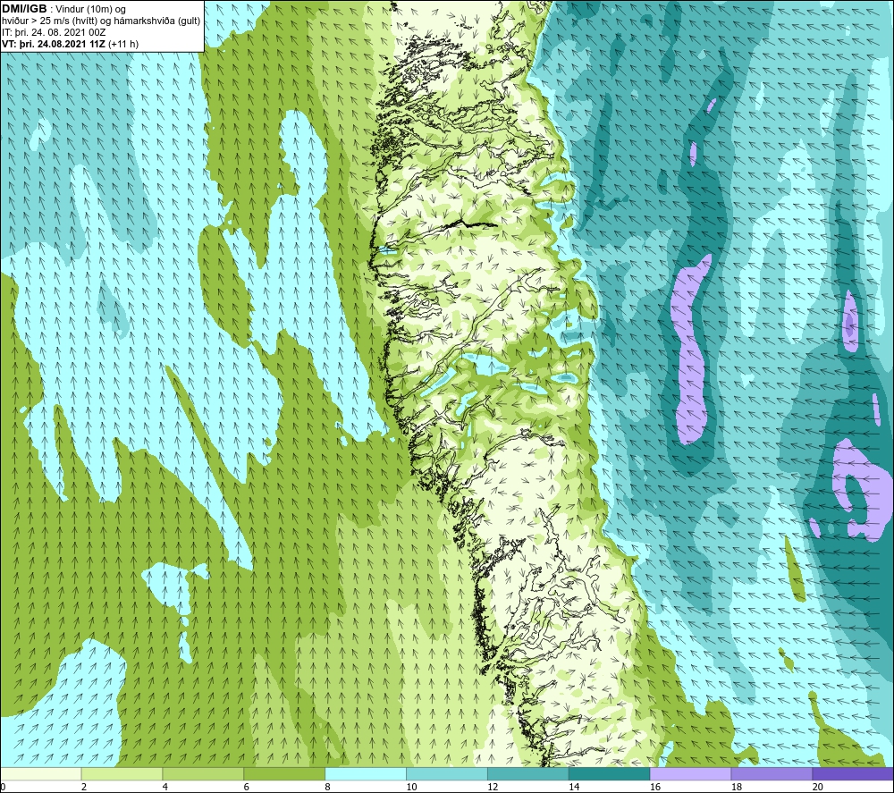Click the "12" scale label
The height and width of the screenshot is (793, 894).
pyautogui.click(x=493, y=788)
